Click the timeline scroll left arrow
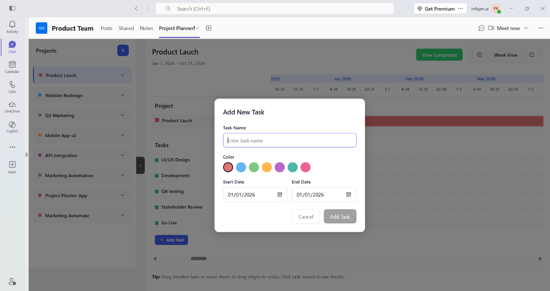The image size is (550, 291). tap(155, 258)
